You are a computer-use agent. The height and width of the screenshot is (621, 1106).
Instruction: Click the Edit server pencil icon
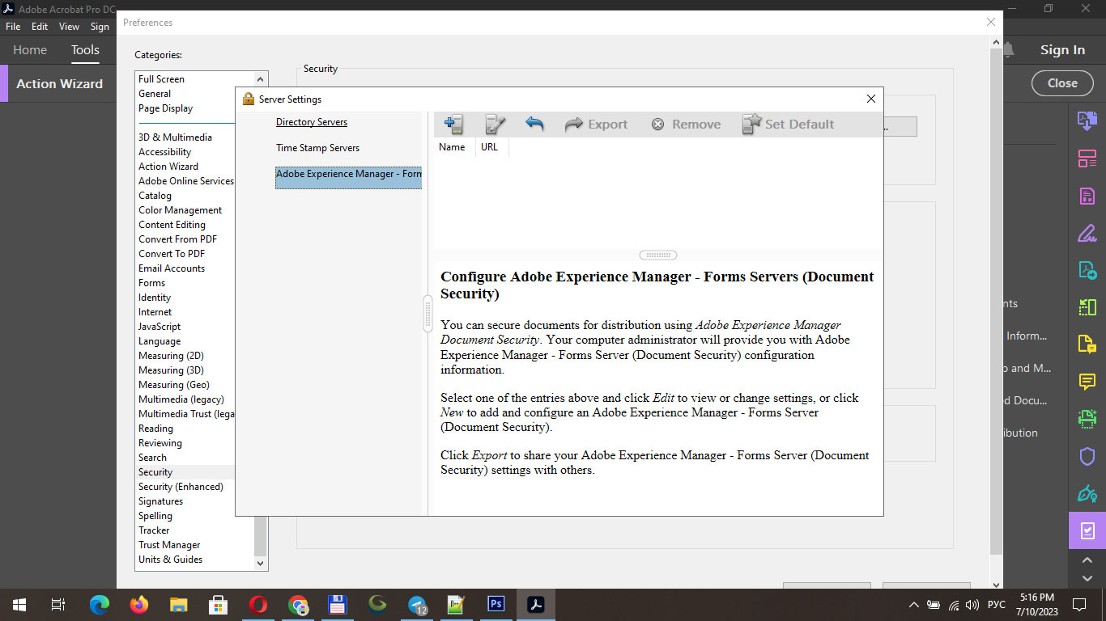pyautogui.click(x=494, y=124)
